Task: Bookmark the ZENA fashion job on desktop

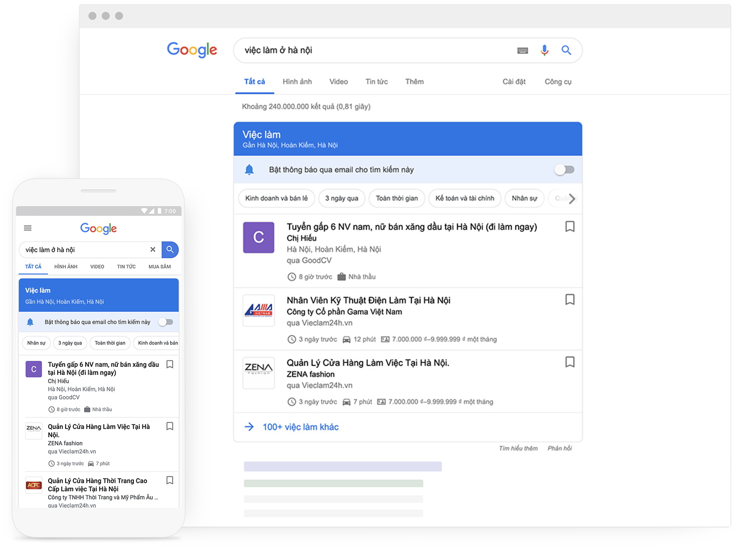Action: (570, 362)
